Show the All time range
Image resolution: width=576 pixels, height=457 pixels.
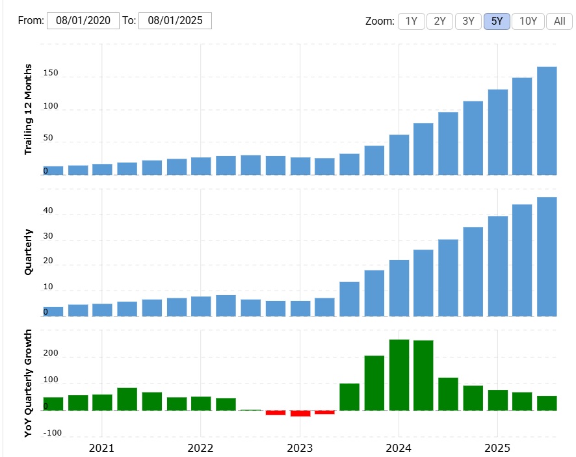pyautogui.click(x=559, y=21)
